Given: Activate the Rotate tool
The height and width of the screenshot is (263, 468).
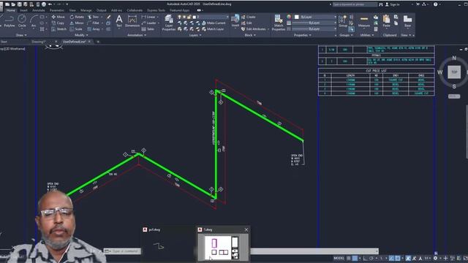Looking at the screenshot, I should pyautogui.click(x=77, y=17).
